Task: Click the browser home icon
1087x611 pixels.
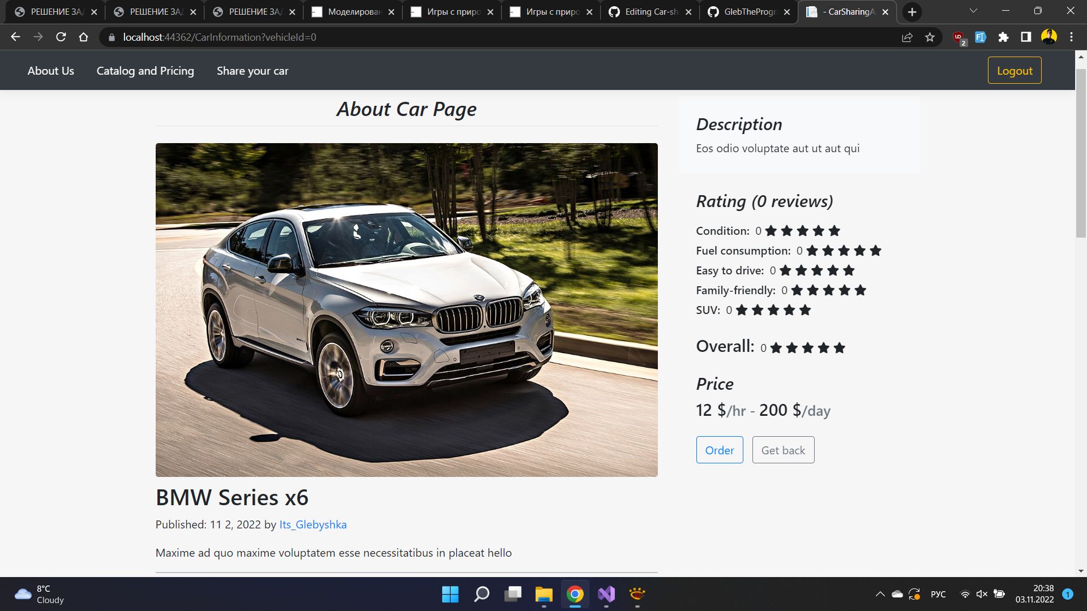Action: click(84, 37)
